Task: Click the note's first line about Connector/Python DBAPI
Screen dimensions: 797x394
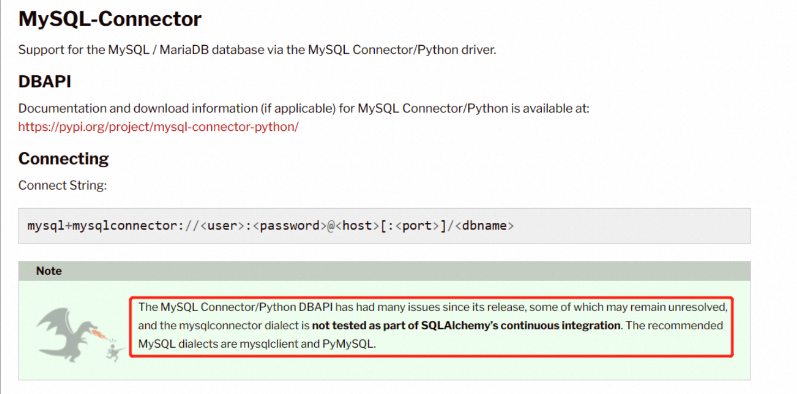Action: pos(433,307)
